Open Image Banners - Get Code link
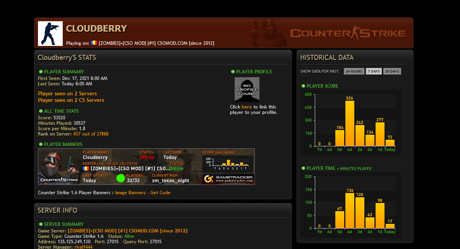The image size is (460, 249). [142, 193]
